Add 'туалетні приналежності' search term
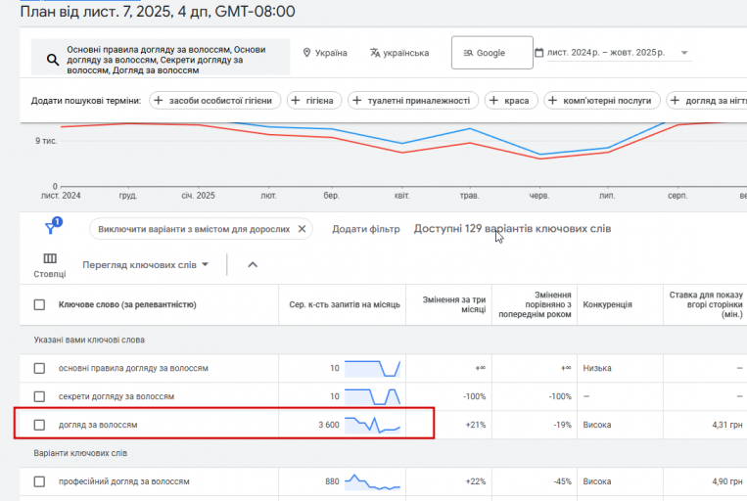Viewport: 747px width, 501px height. point(413,101)
